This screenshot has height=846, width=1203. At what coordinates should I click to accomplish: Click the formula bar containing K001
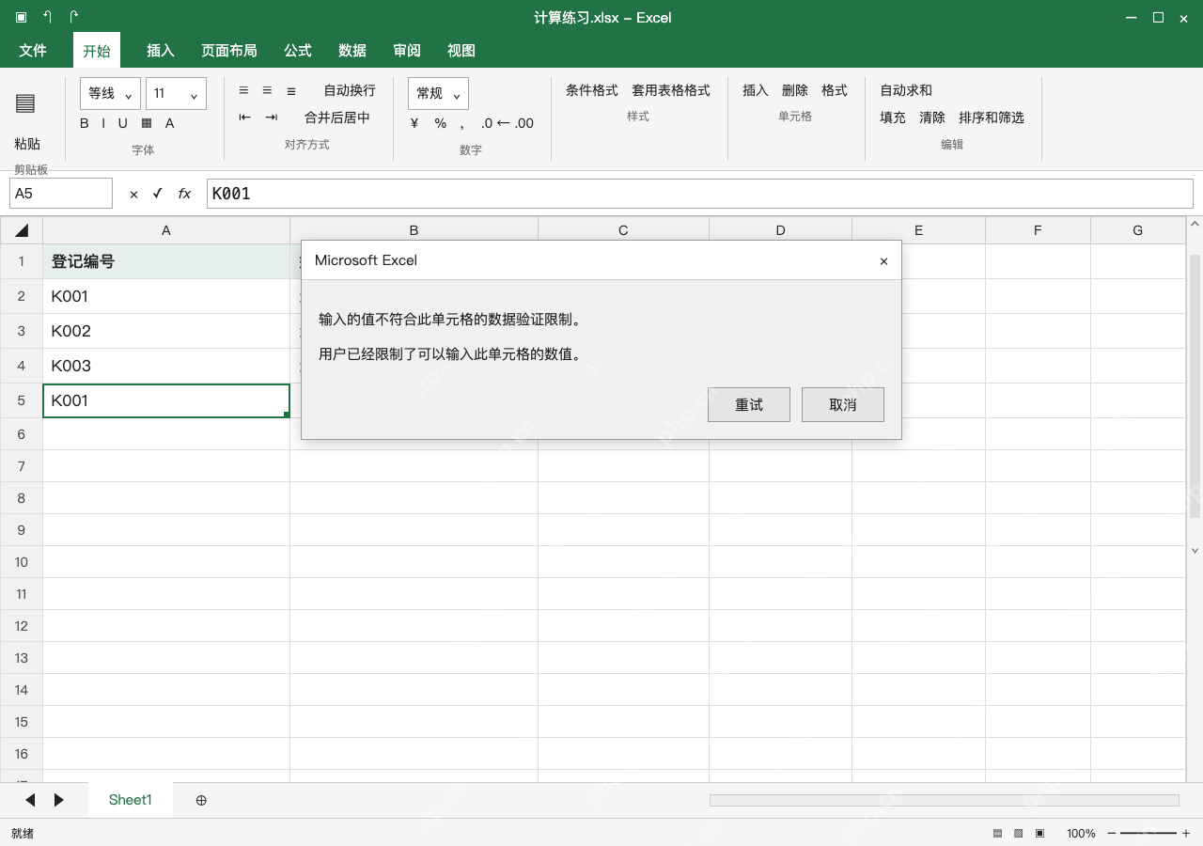(x=699, y=194)
